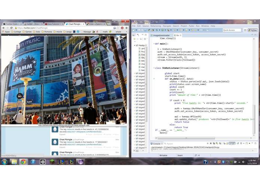Click the editor horizontal scrollbar

click(186, 138)
